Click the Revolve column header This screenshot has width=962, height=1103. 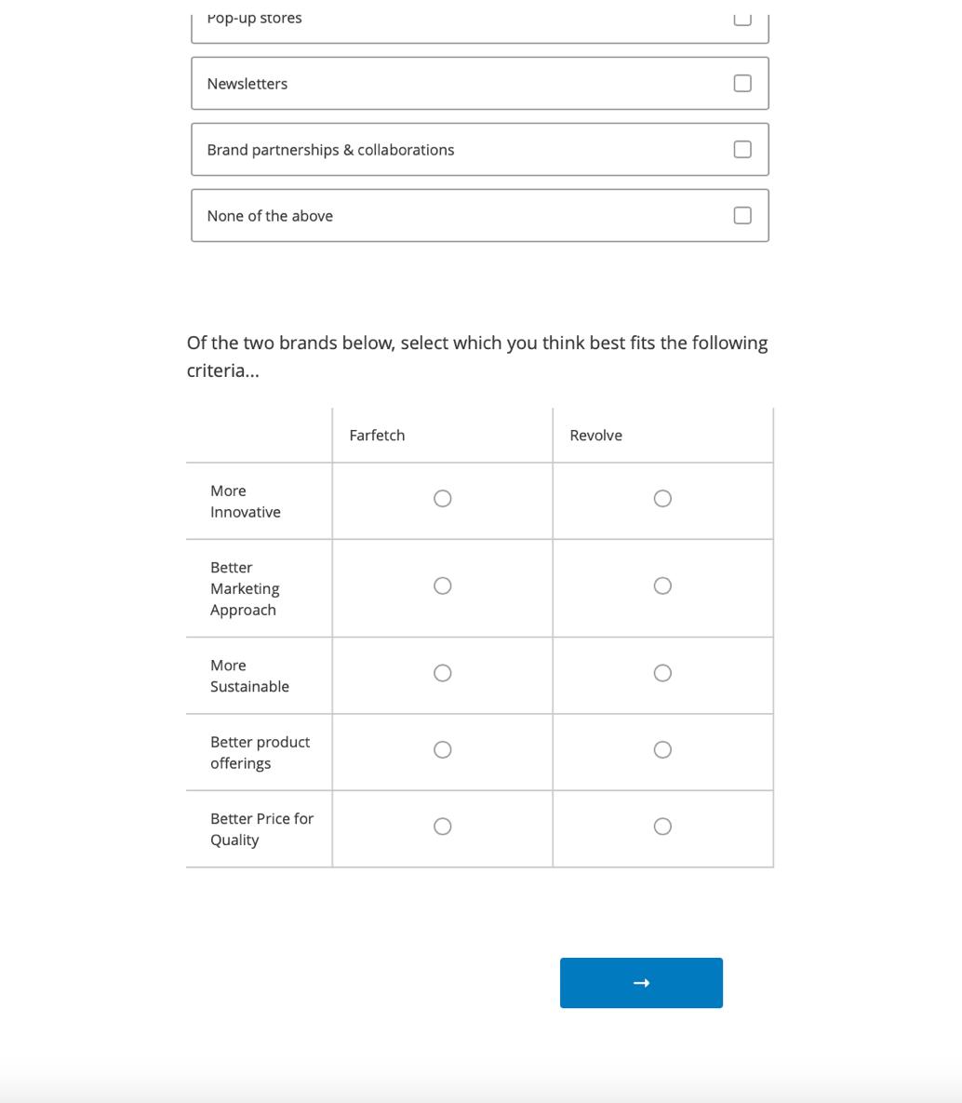click(595, 436)
